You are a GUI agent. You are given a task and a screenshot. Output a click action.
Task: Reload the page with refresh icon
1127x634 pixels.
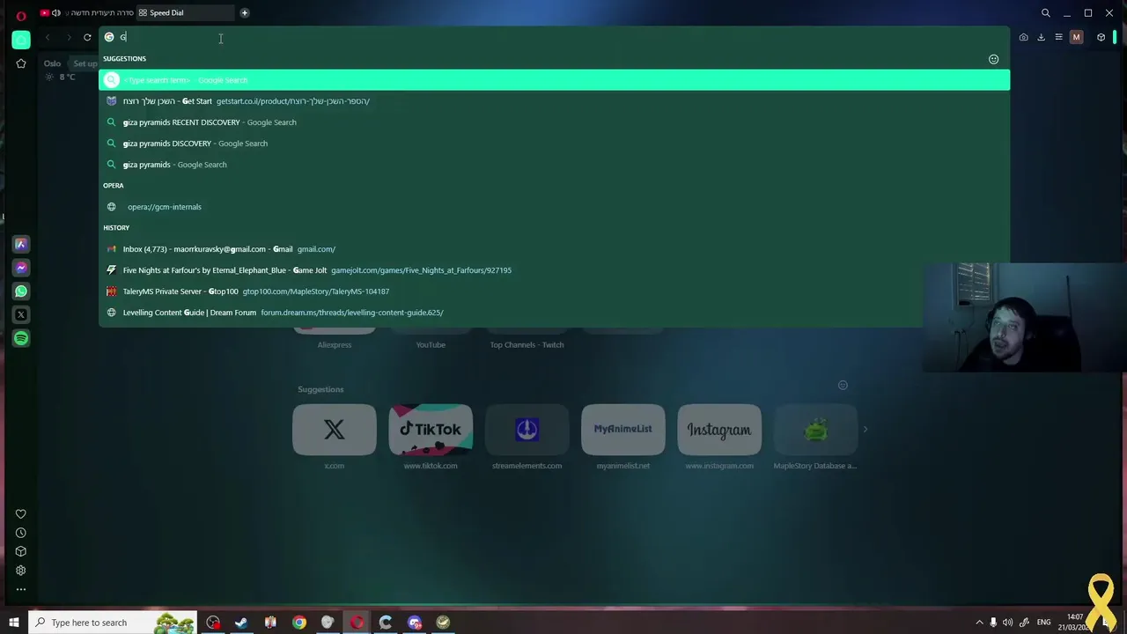pos(87,37)
